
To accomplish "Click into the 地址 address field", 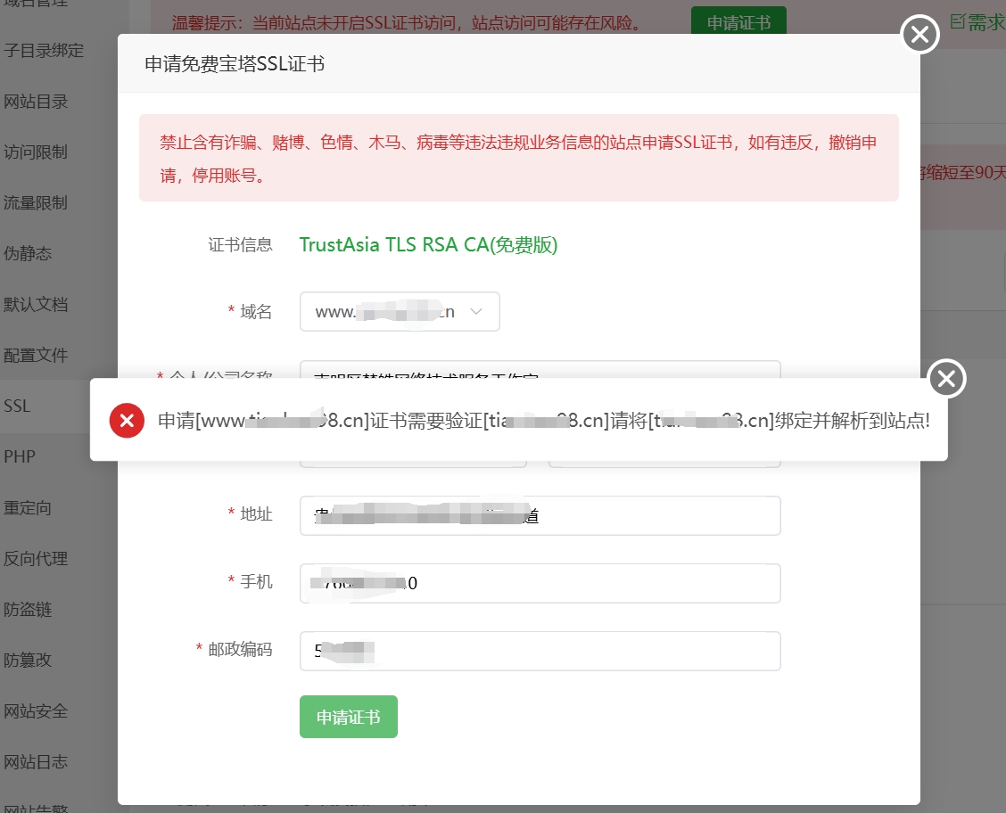I will (540, 515).
